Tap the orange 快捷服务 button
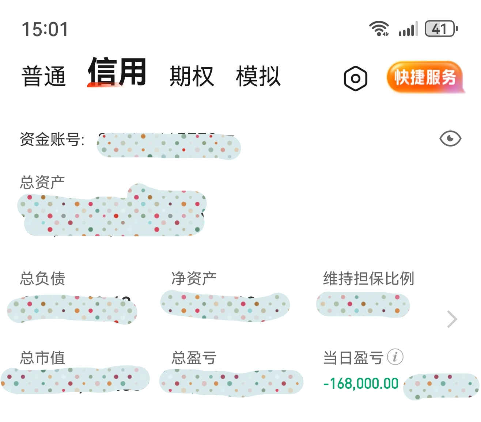This screenshot has height=422, width=481. [x=425, y=77]
